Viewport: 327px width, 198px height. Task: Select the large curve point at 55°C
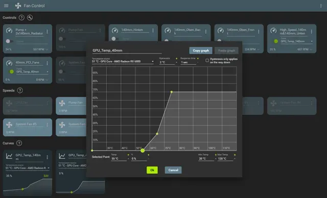143,151
